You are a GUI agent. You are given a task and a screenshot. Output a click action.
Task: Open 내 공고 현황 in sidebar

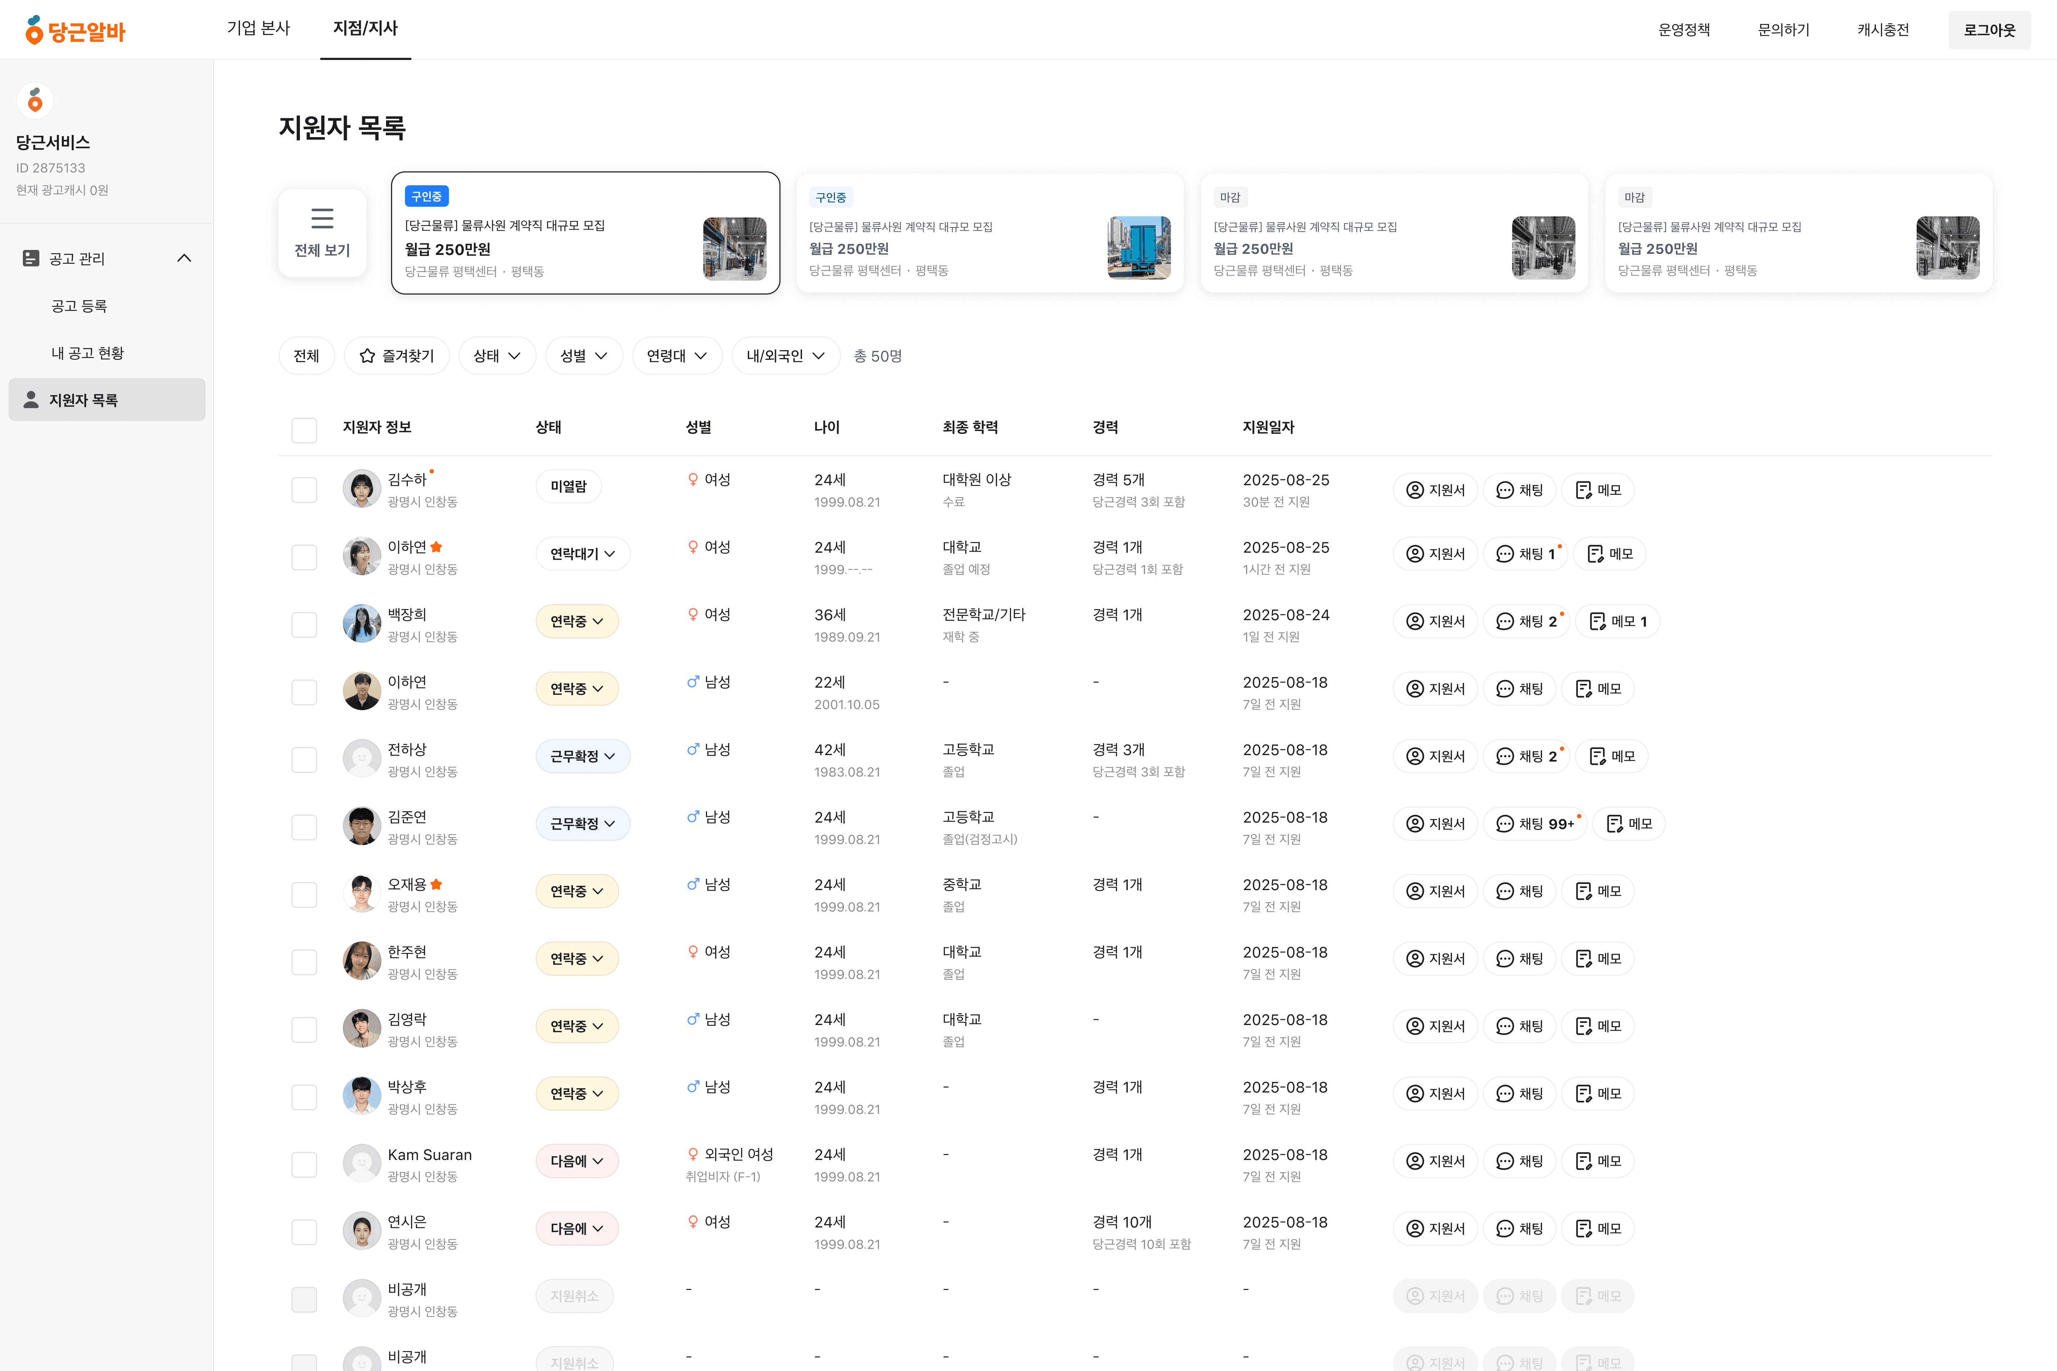click(x=87, y=352)
